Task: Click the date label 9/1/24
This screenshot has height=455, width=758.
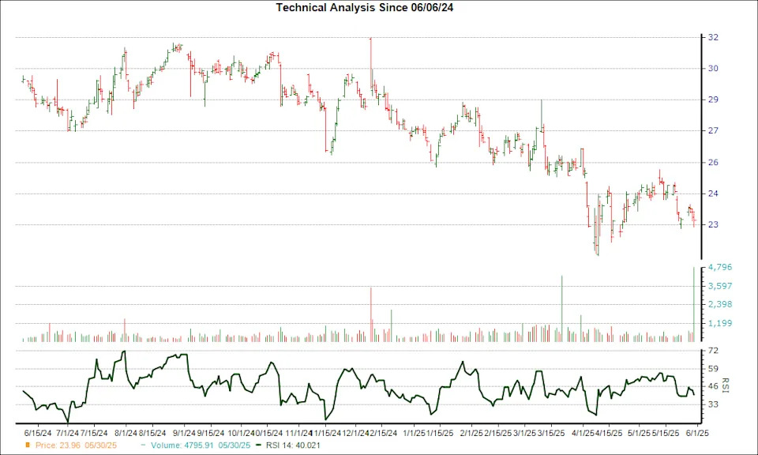Action: click(x=184, y=433)
